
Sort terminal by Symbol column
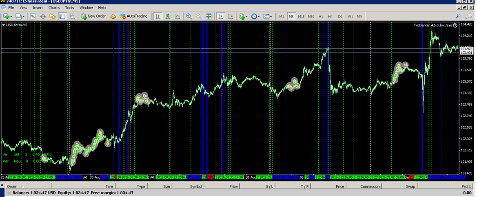point(188,186)
